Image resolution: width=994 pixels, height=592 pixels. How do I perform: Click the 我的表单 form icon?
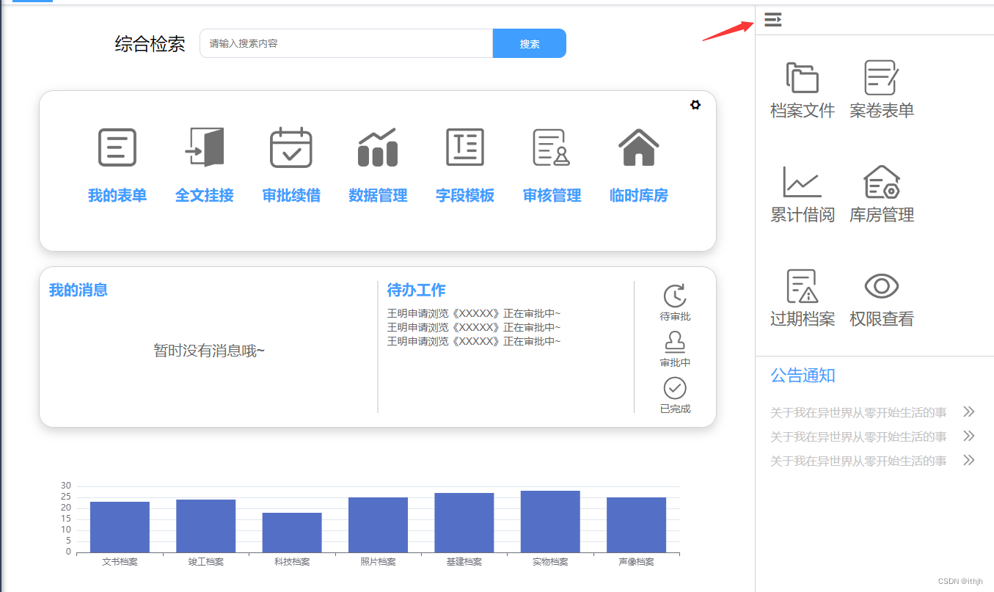tap(117, 147)
